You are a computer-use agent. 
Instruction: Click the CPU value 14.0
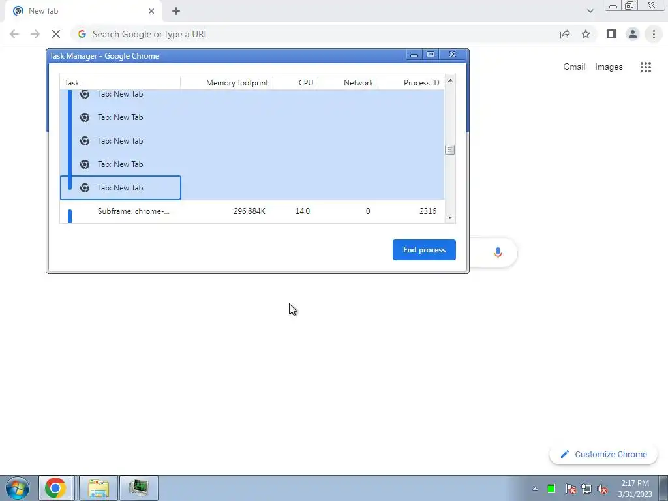pyautogui.click(x=303, y=211)
